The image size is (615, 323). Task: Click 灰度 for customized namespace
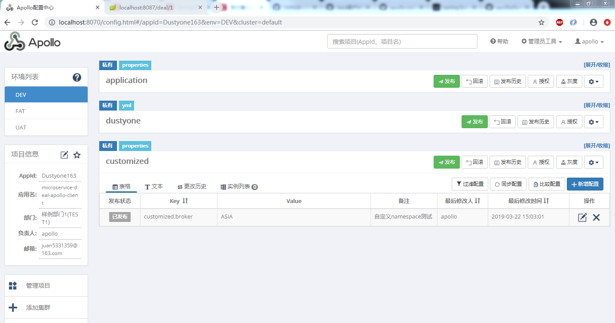point(569,162)
